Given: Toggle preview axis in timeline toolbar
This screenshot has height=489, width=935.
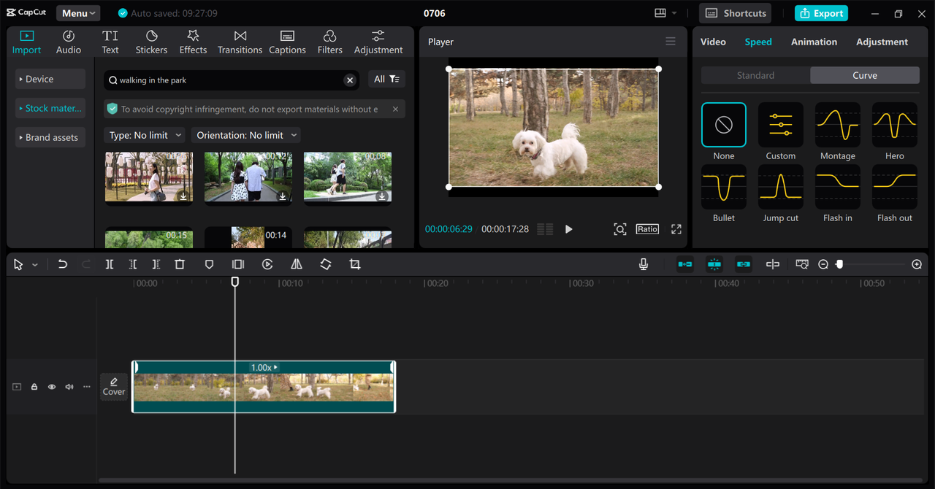Looking at the screenshot, I should 773,264.
